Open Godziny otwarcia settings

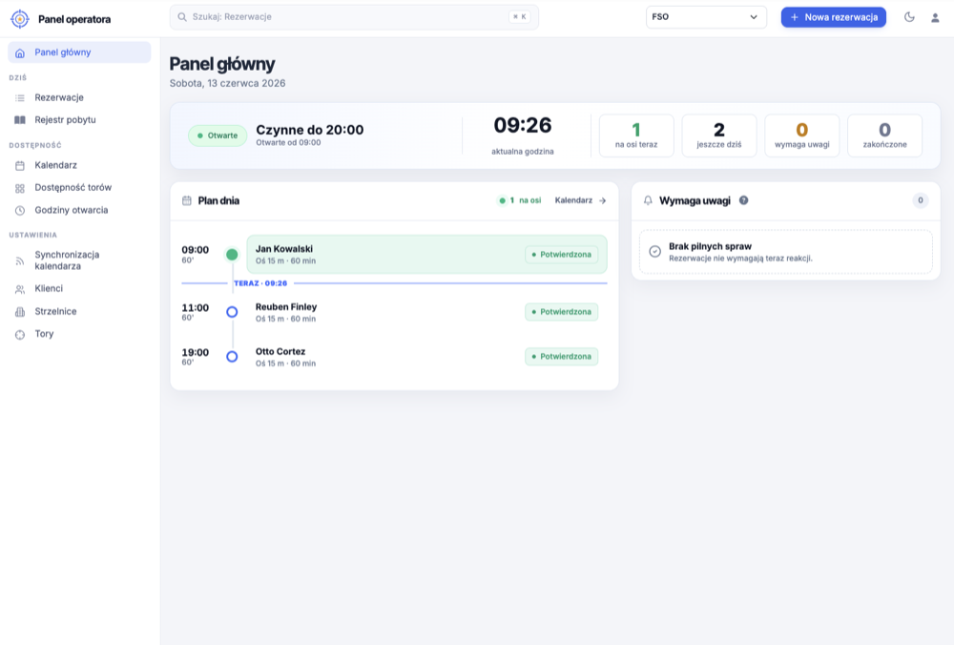[79, 210]
